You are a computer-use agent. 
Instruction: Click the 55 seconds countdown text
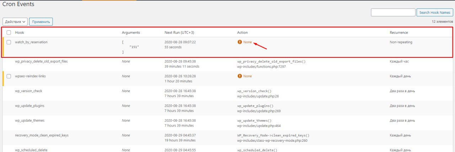173,47
